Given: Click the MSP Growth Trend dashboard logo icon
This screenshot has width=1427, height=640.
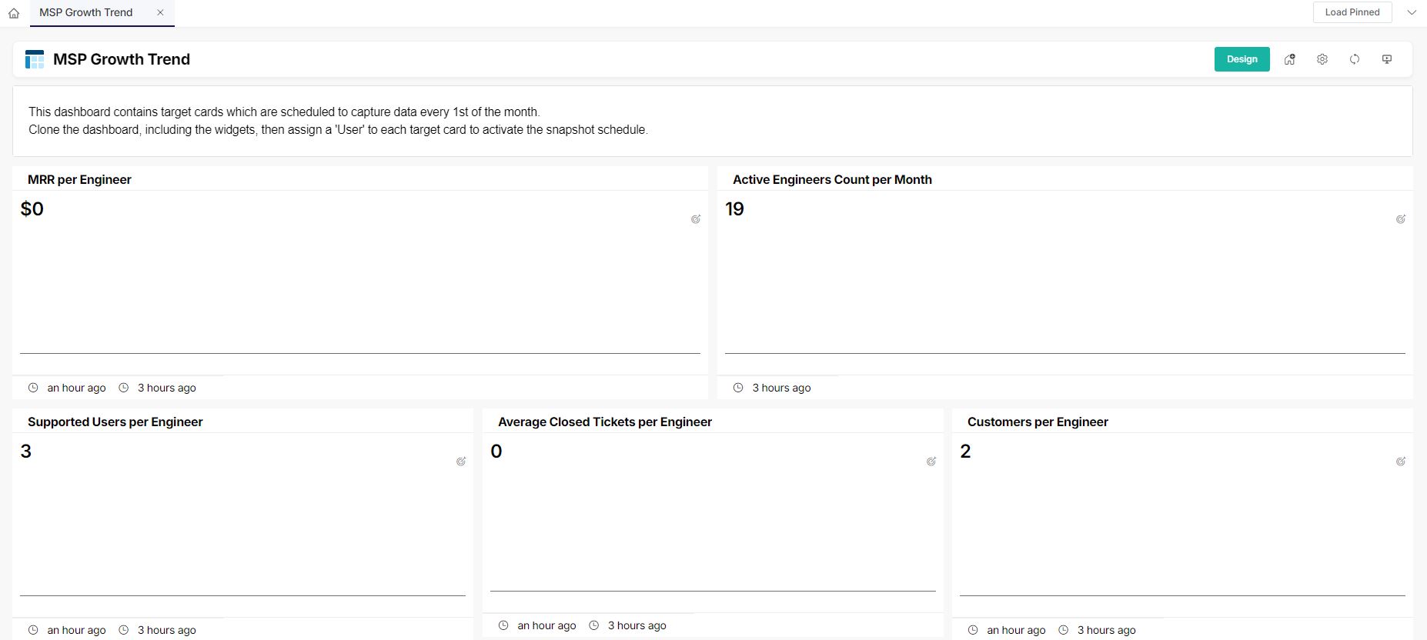Looking at the screenshot, I should coord(35,59).
